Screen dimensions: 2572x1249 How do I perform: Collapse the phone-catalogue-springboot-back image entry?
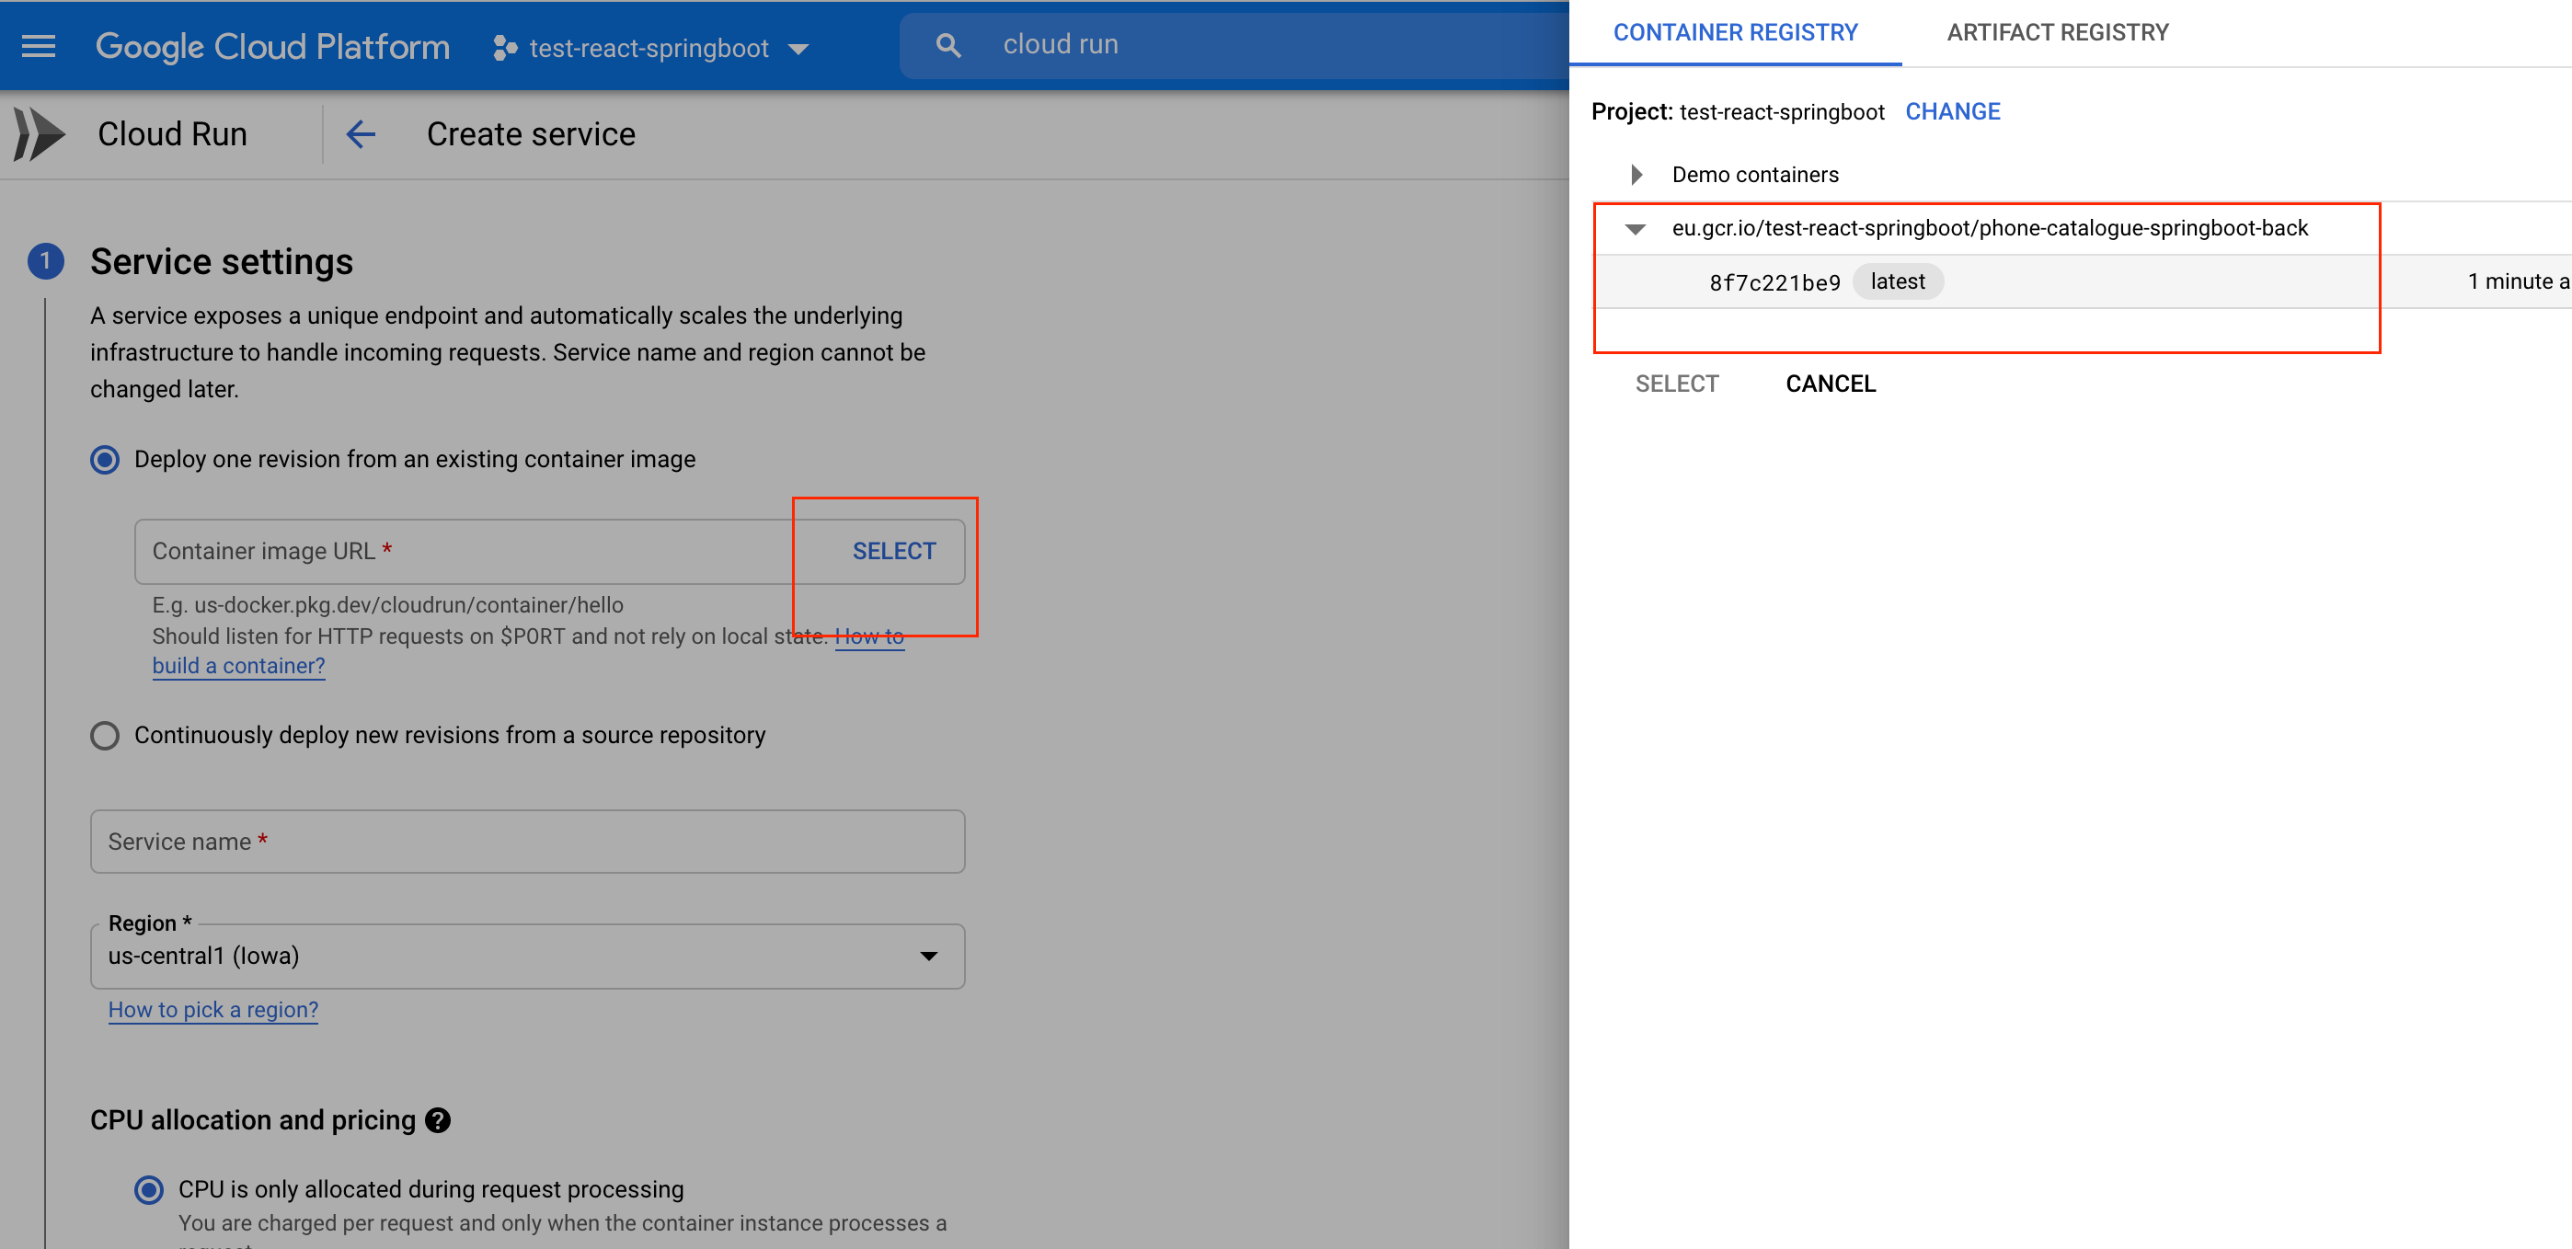1636,230
